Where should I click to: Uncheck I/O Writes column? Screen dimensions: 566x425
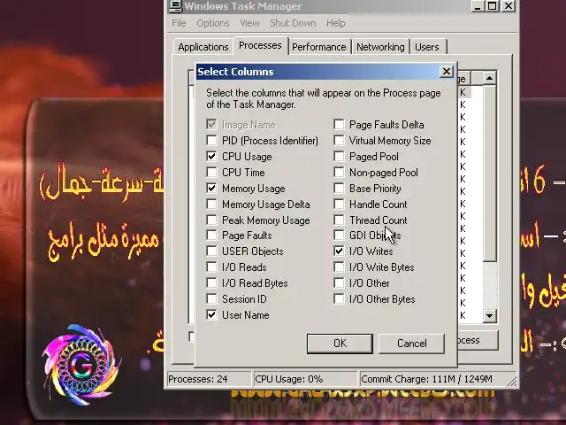(339, 251)
